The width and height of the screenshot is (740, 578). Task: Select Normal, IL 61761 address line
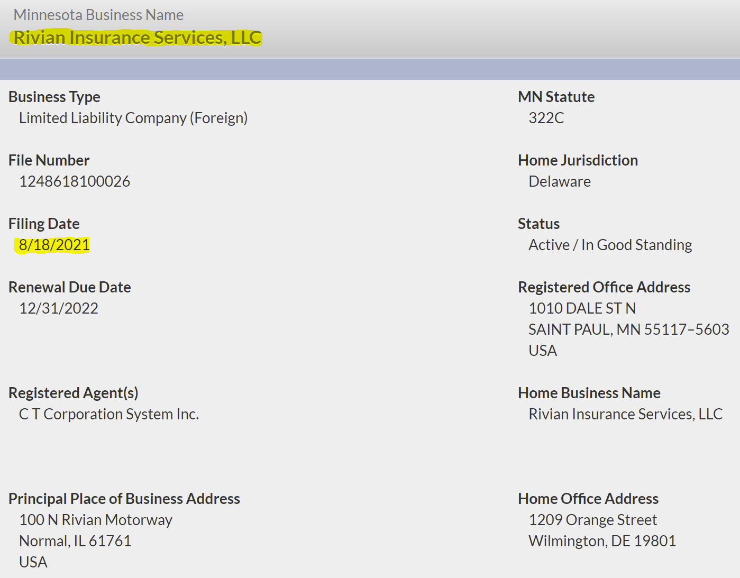[x=75, y=541]
